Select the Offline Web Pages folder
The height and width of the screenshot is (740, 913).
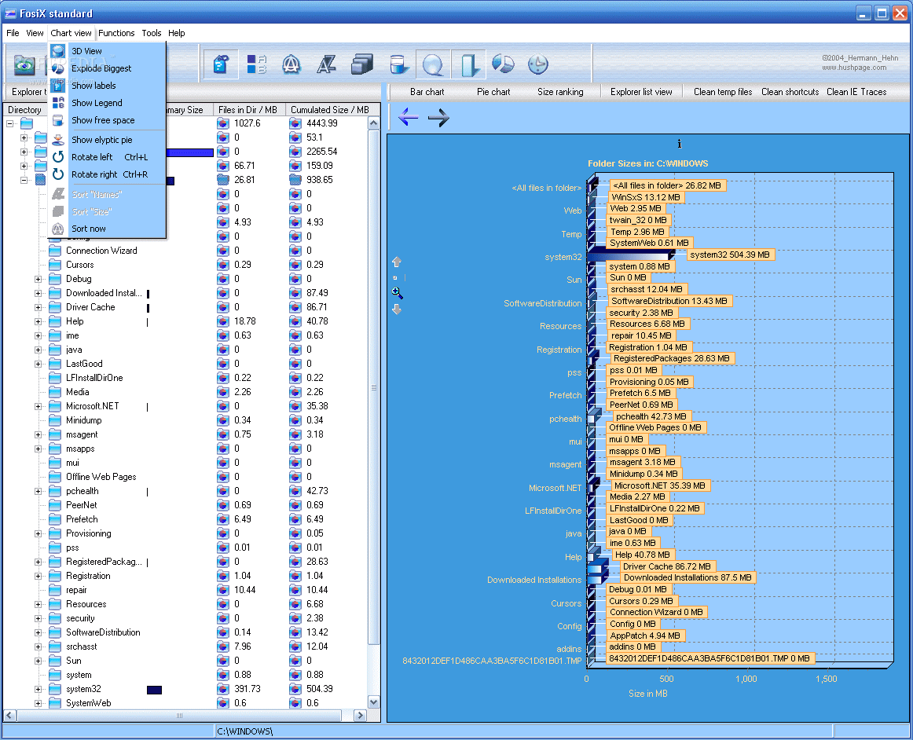(101, 477)
